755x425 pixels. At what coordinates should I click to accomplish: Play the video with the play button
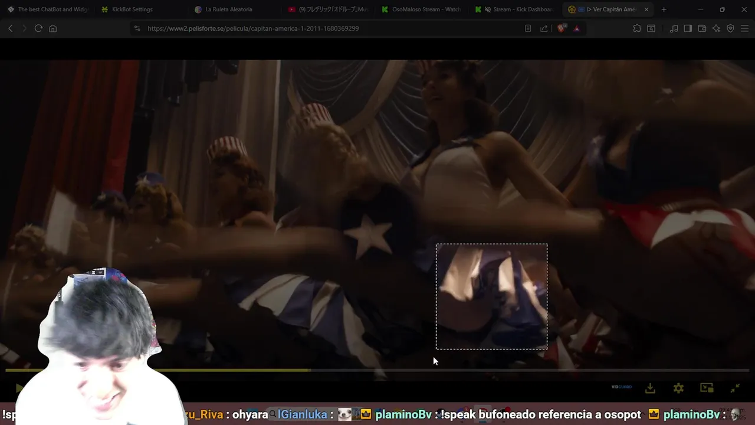tap(19, 388)
